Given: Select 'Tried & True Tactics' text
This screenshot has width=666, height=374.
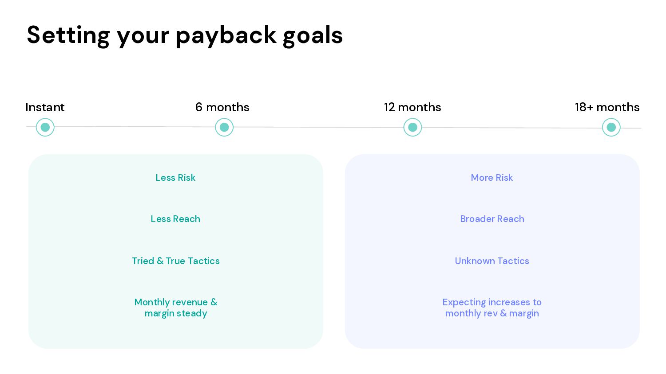Looking at the screenshot, I should [x=176, y=261].
